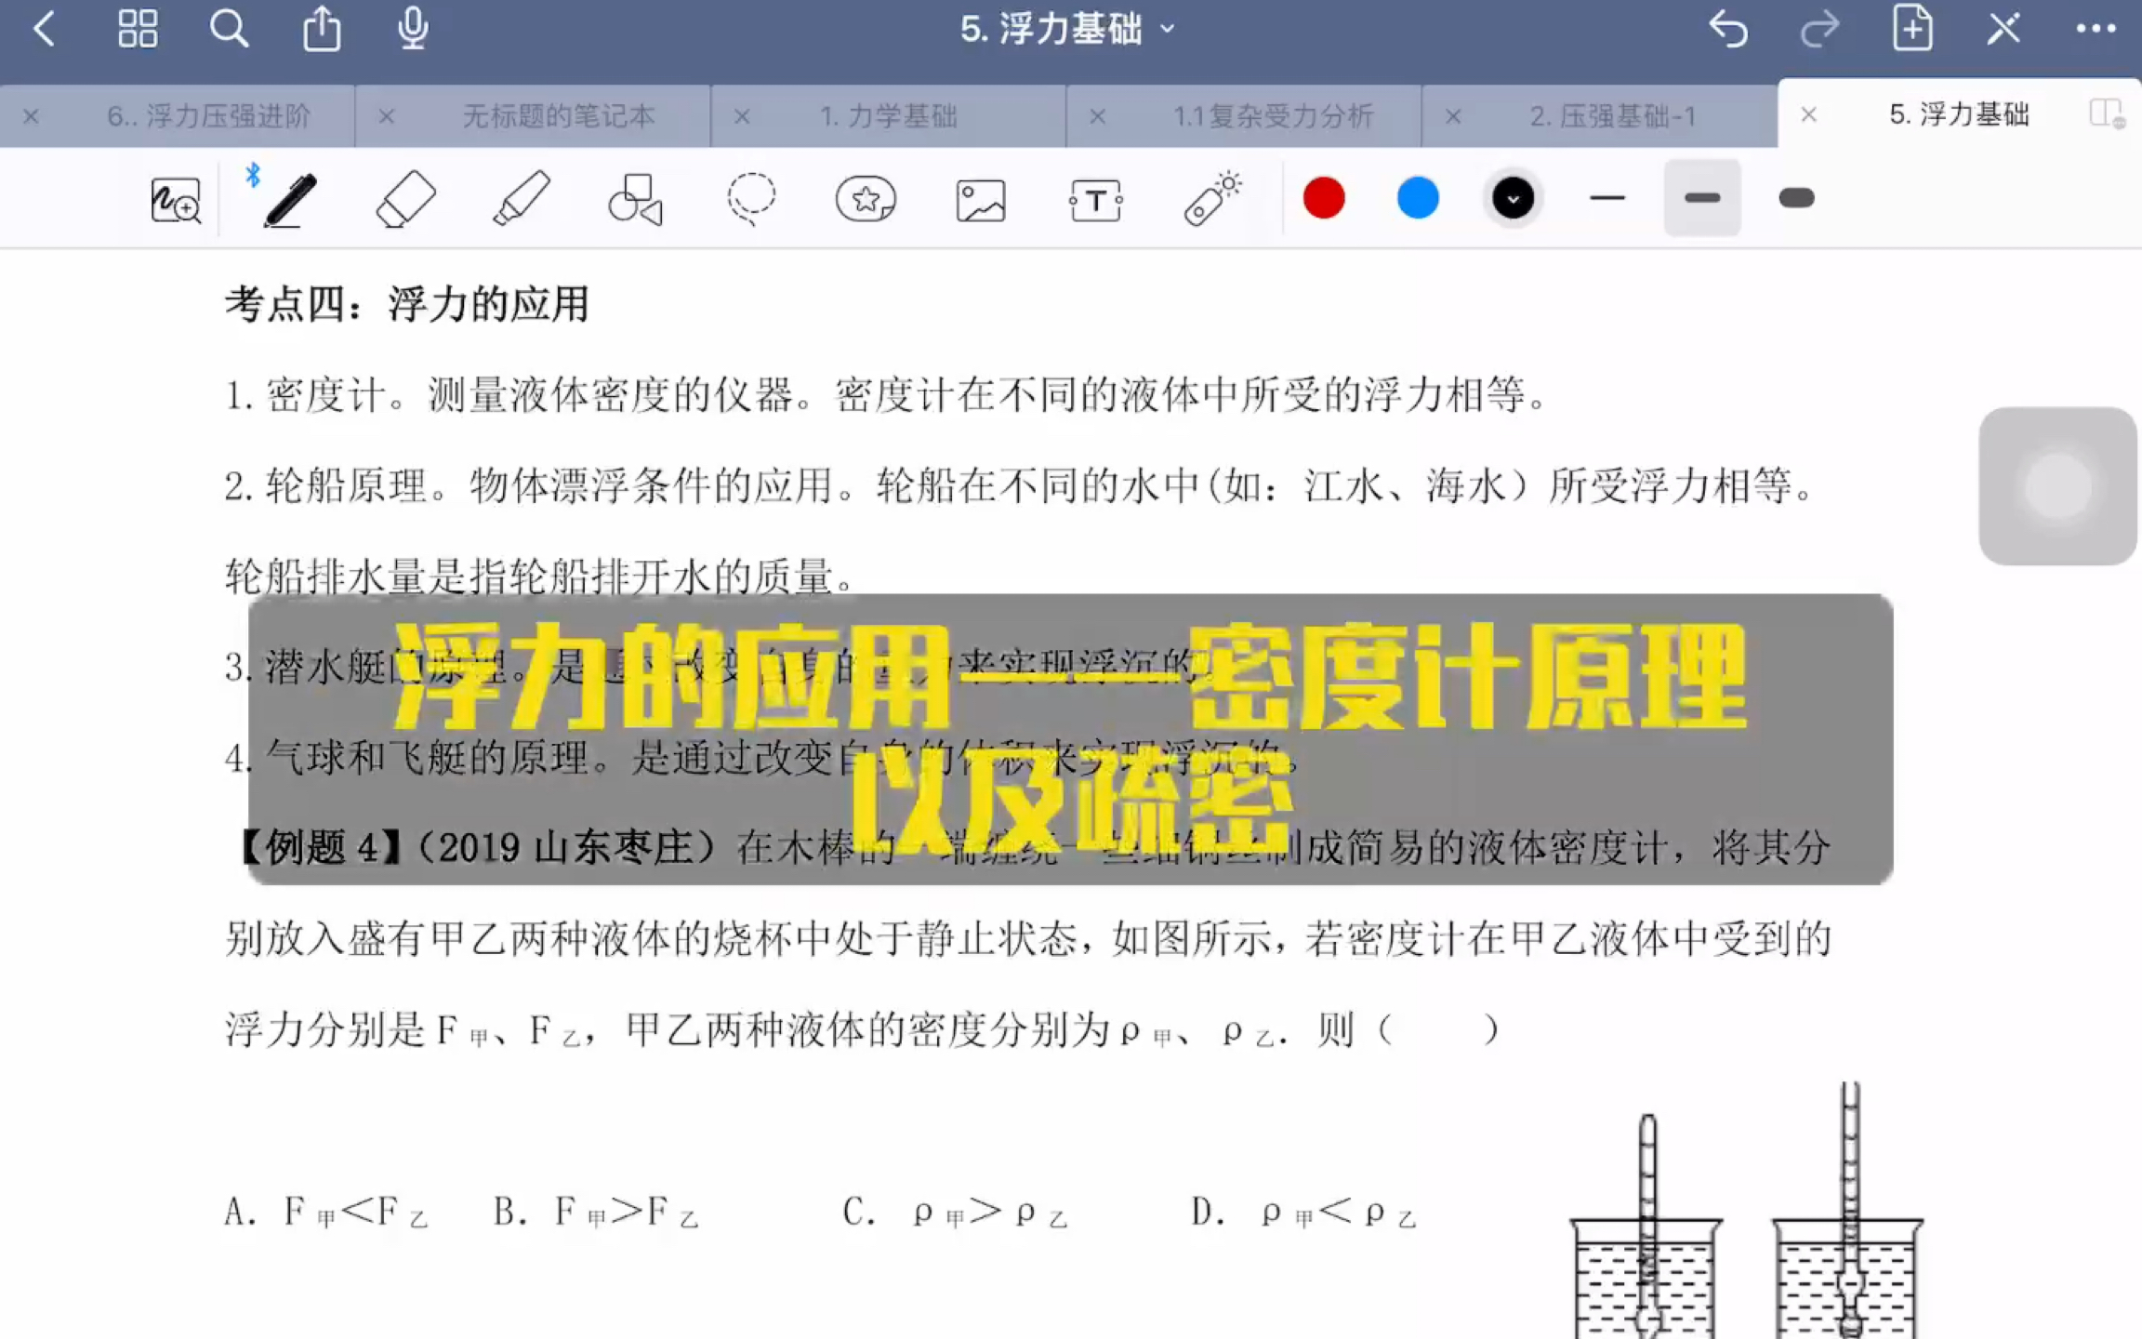This screenshot has width=2142, height=1339.
Task: Select the text box tool
Action: point(1094,198)
